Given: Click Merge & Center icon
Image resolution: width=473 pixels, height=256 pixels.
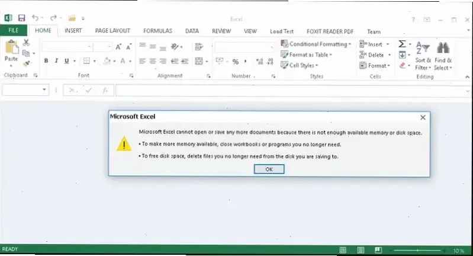Looking at the screenshot, I should 199,61.
